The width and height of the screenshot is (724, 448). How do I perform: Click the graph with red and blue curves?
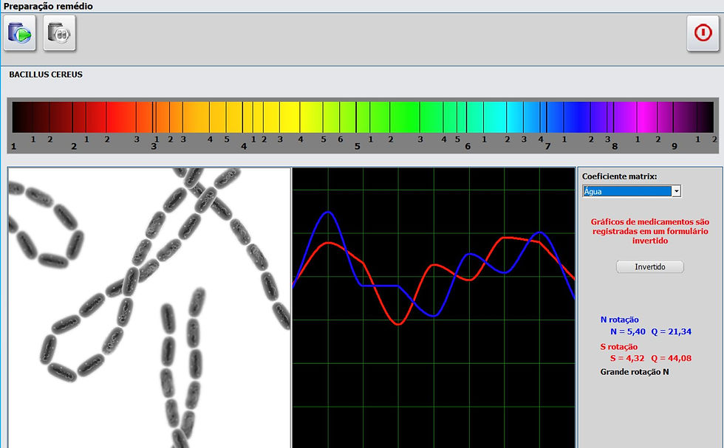click(x=434, y=308)
